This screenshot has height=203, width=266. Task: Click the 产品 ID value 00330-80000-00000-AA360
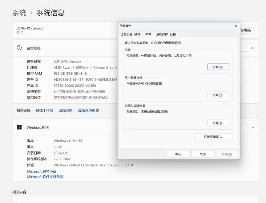[75, 86]
